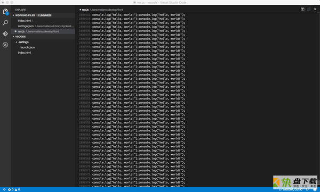Collapse the VSCODE folder section

(x=13, y=37)
